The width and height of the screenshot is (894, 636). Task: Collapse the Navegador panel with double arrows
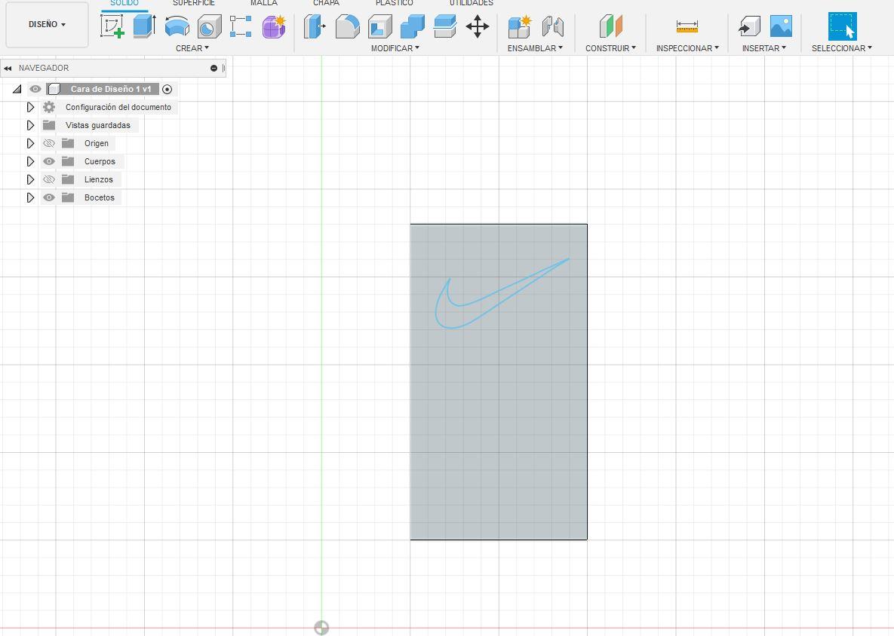coord(8,69)
